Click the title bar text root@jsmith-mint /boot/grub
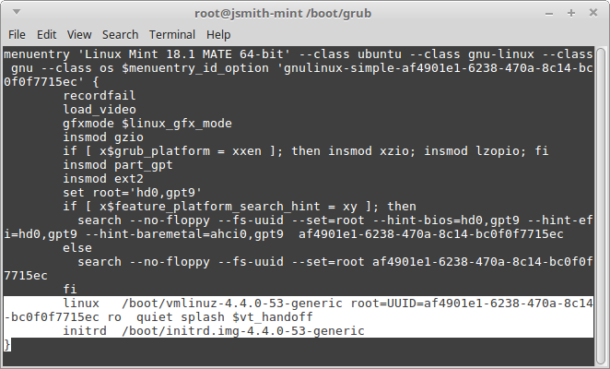Screen dimensions: 610x369 tap(283, 13)
